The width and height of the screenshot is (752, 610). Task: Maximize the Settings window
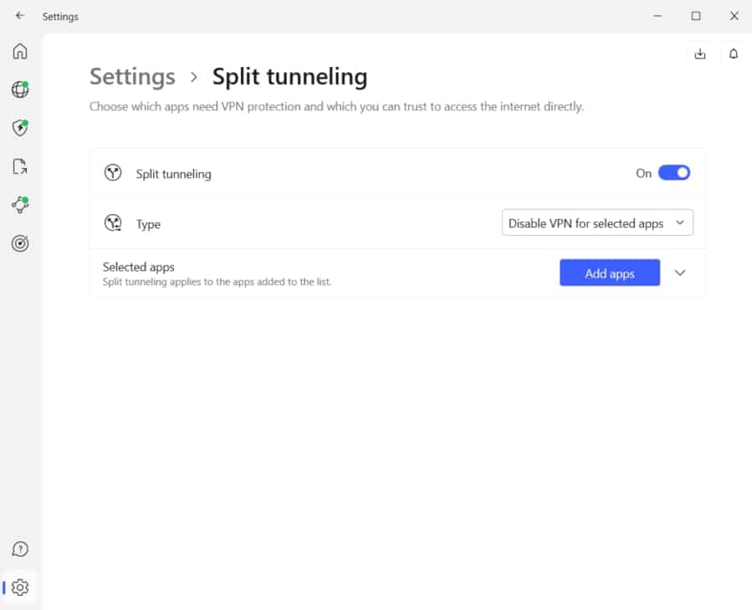pos(696,16)
